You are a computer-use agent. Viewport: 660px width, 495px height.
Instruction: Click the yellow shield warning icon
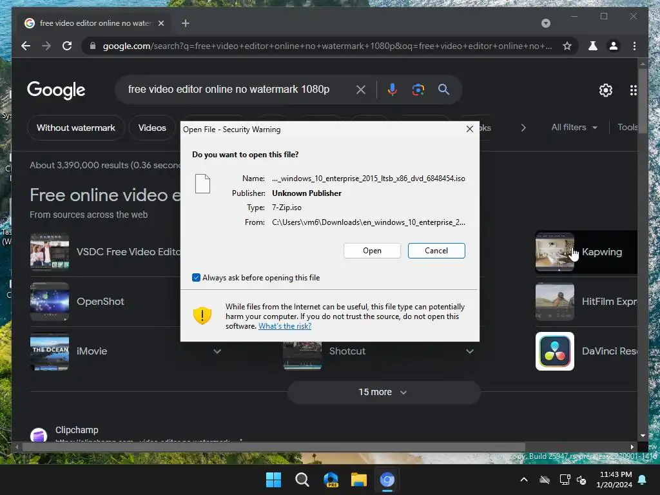(202, 315)
